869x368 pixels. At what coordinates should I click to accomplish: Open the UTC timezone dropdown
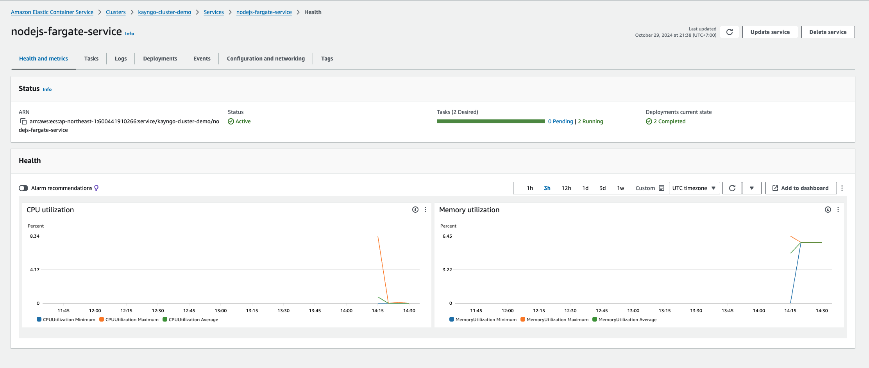click(694, 188)
